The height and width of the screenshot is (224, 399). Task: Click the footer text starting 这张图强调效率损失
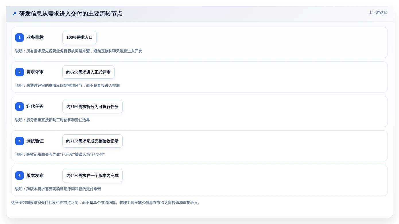[x=106, y=203]
